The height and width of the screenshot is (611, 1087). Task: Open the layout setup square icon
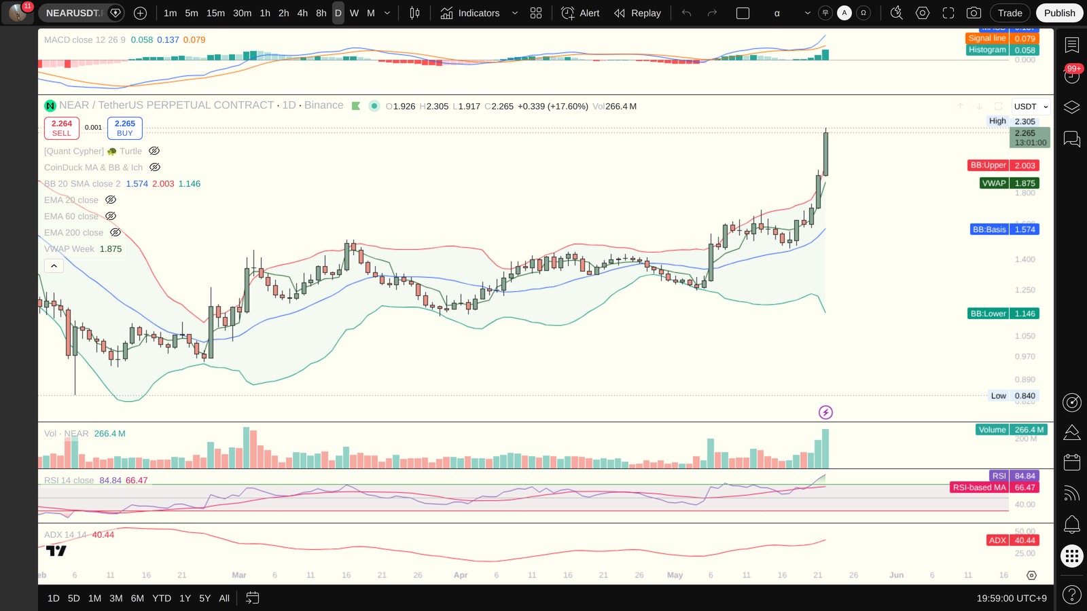coord(743,13)
